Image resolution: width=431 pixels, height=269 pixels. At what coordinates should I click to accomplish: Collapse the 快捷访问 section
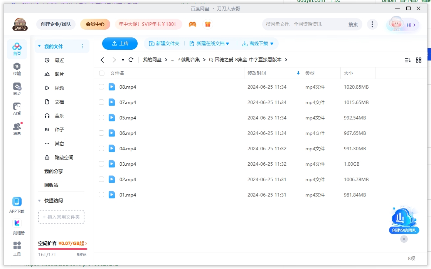click(x=39, y=200)
